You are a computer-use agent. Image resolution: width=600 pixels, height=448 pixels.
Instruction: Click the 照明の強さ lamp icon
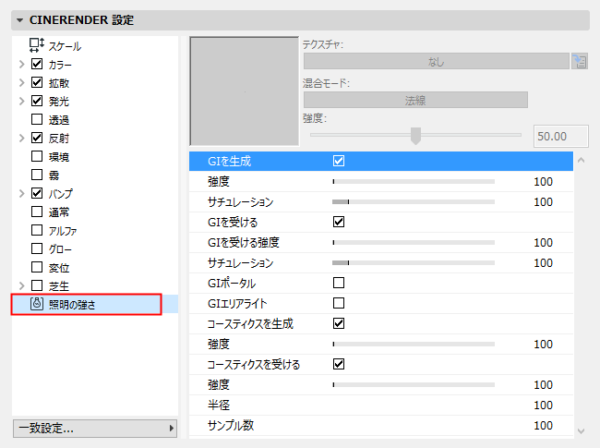click(x=37, y=304)
